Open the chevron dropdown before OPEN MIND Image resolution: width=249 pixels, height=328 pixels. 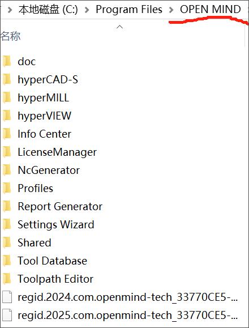point(171,10)
